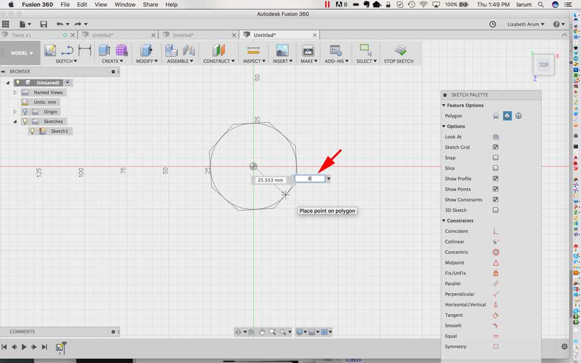
Task: Open the MODEL workspace dropdown
Action: [22, 53]
